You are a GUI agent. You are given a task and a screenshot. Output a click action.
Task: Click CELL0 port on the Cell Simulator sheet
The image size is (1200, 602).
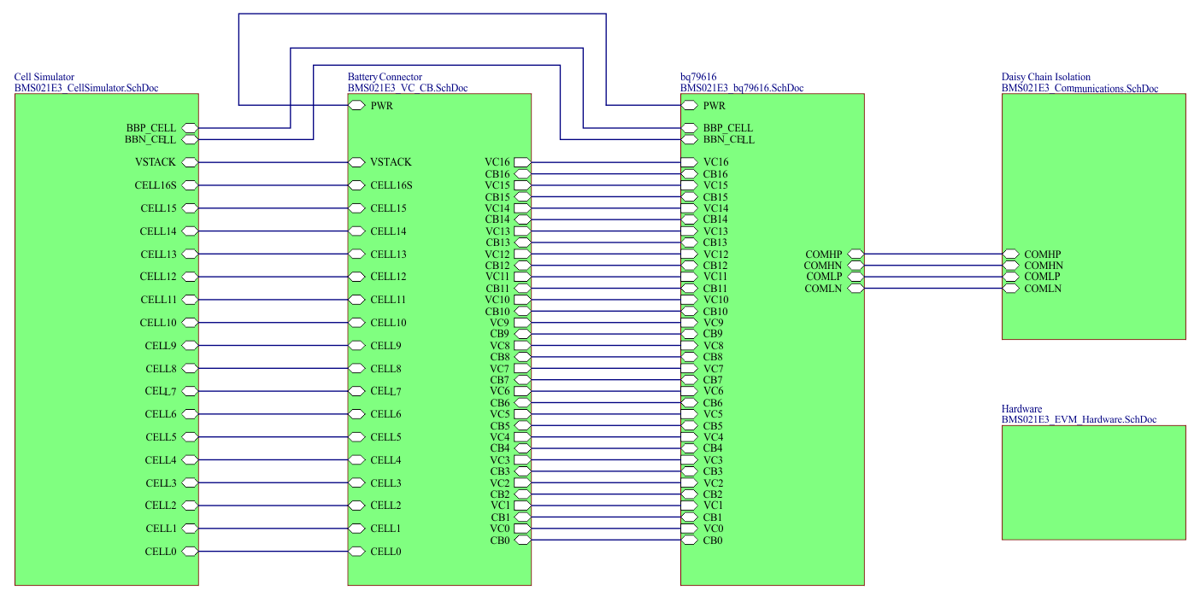point(190,552)
